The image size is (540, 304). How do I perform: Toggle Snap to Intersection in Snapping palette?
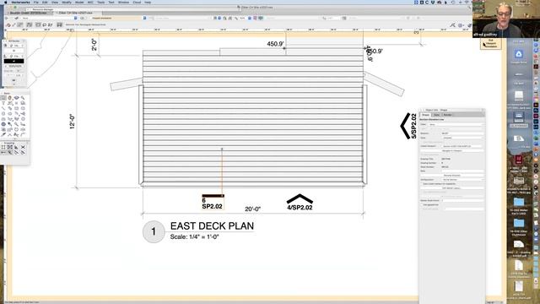click(x=23, y=147)
